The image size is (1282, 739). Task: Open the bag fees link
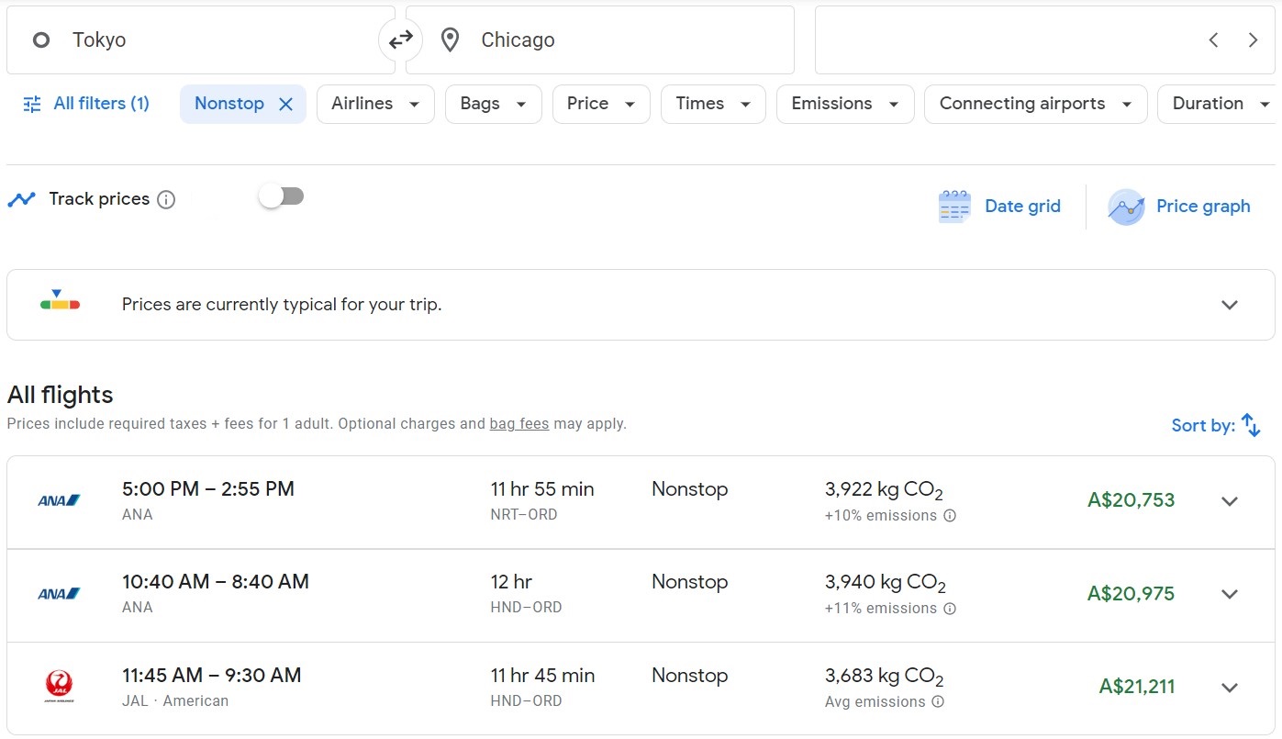(519, 424)
